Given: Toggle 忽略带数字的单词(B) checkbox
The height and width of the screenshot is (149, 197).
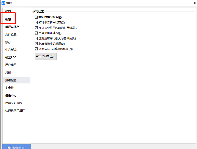Looking at the screenshot, I should (x=36, y=44).
